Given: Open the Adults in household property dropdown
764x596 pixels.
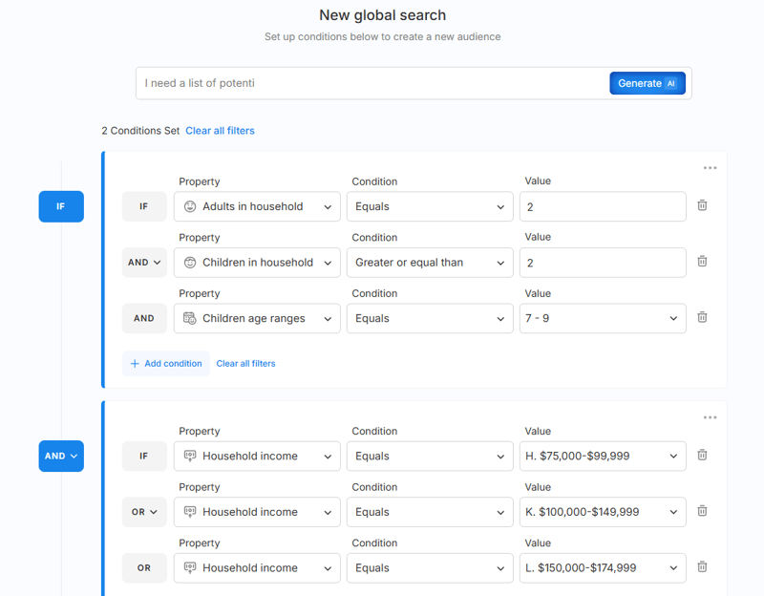Looking at the screenshot, I should click(x=257, y=206).
